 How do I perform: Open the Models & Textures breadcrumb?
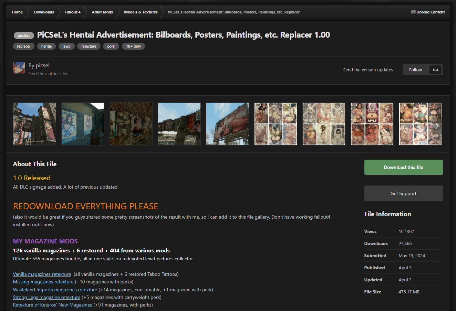pos(141,12)
